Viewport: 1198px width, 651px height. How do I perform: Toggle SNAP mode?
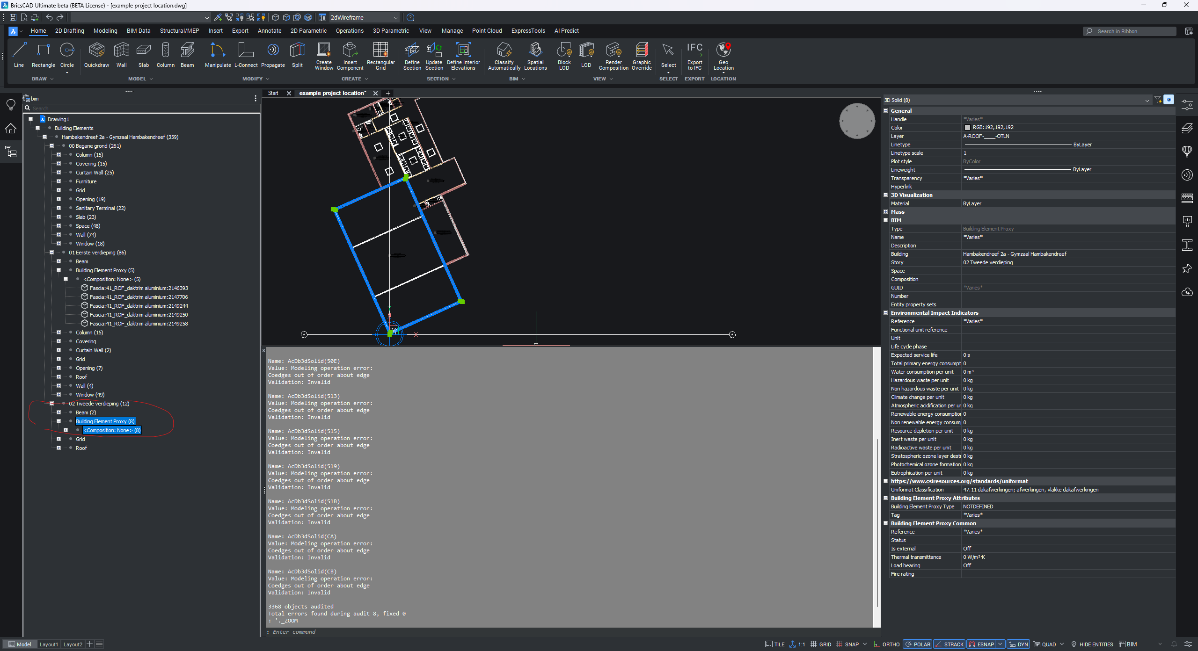(847, 644)
